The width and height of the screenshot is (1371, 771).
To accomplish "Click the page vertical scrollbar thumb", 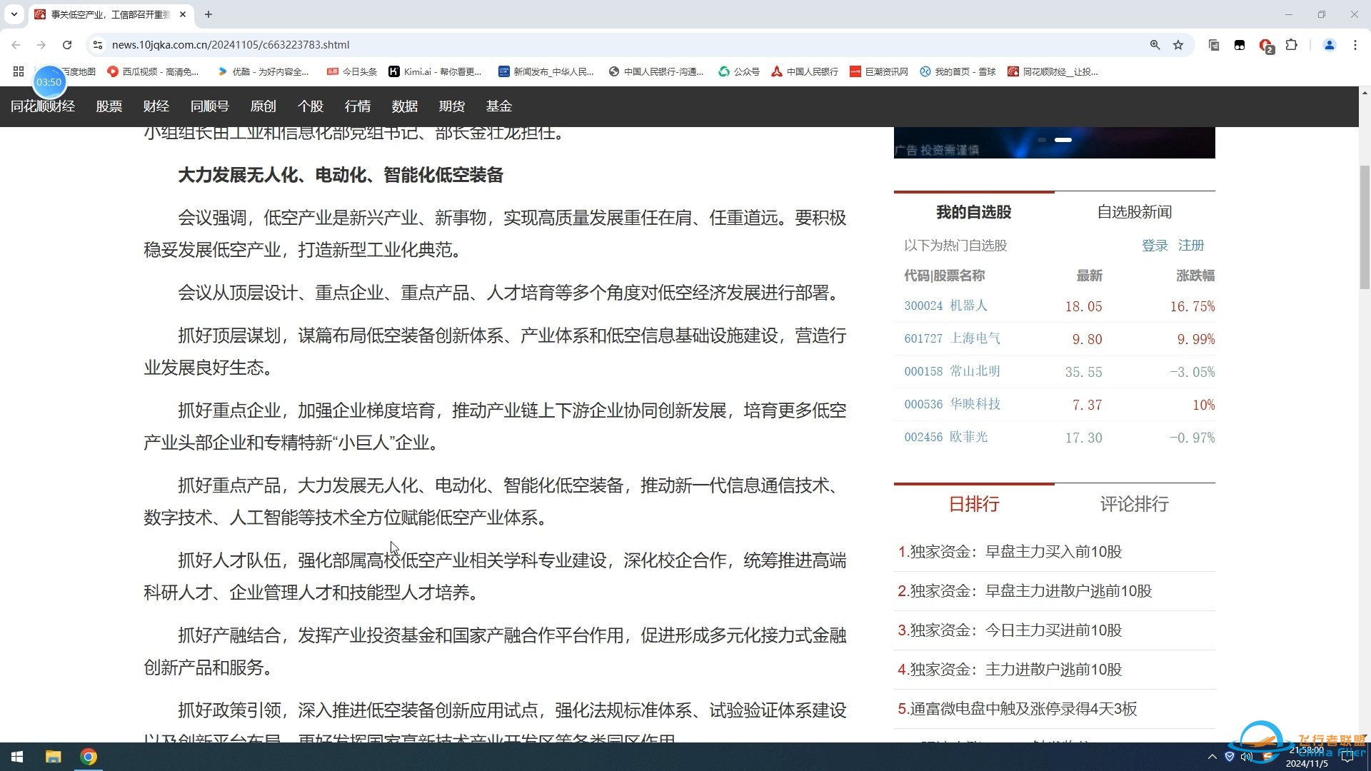I will click(1365, 227).
